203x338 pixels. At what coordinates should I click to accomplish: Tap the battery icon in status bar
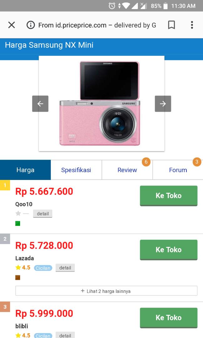165,6
